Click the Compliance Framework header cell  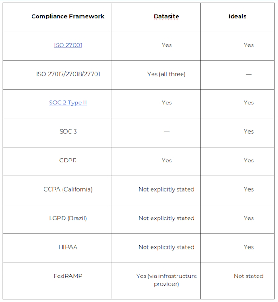pyautogui.click(x=68, y=16)
